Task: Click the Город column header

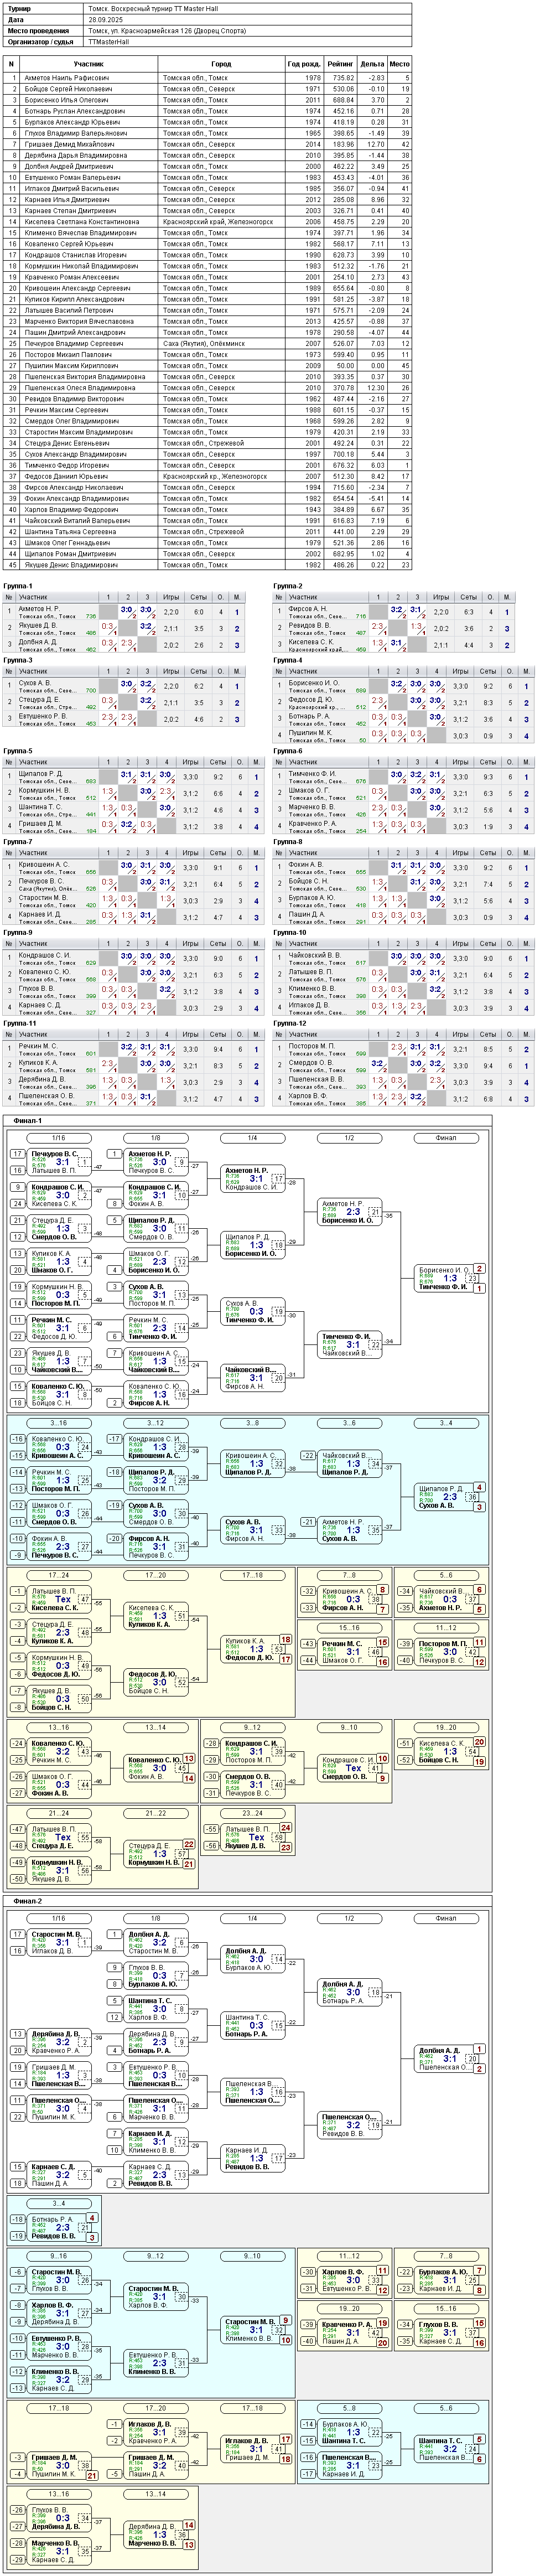Action: [222, 64]
